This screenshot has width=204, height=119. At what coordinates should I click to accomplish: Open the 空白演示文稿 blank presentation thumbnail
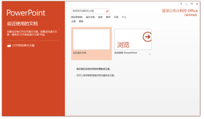pyautogui.click(x=92, y=39)
